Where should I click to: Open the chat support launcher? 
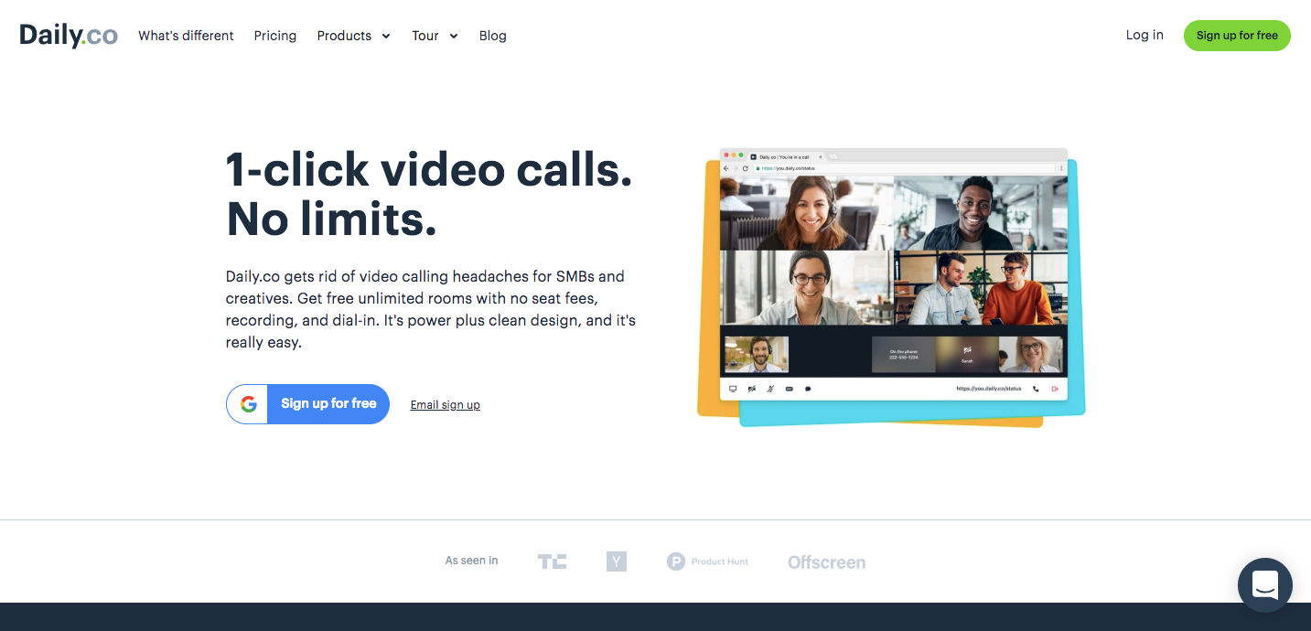point(1265,585)
